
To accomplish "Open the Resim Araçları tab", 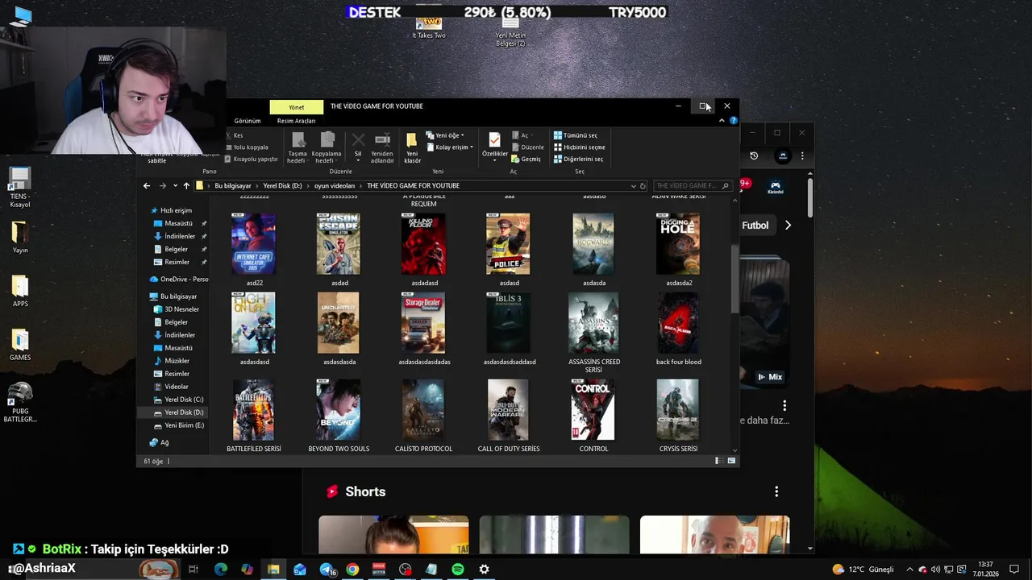I will 296,121.
